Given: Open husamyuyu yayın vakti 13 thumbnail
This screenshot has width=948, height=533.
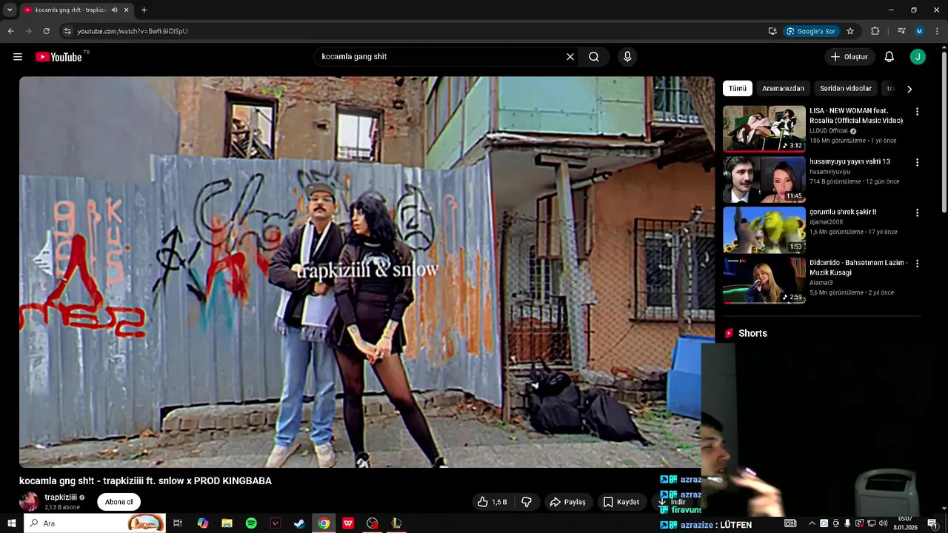Looking at the screenshot, I should pos(764,179).
